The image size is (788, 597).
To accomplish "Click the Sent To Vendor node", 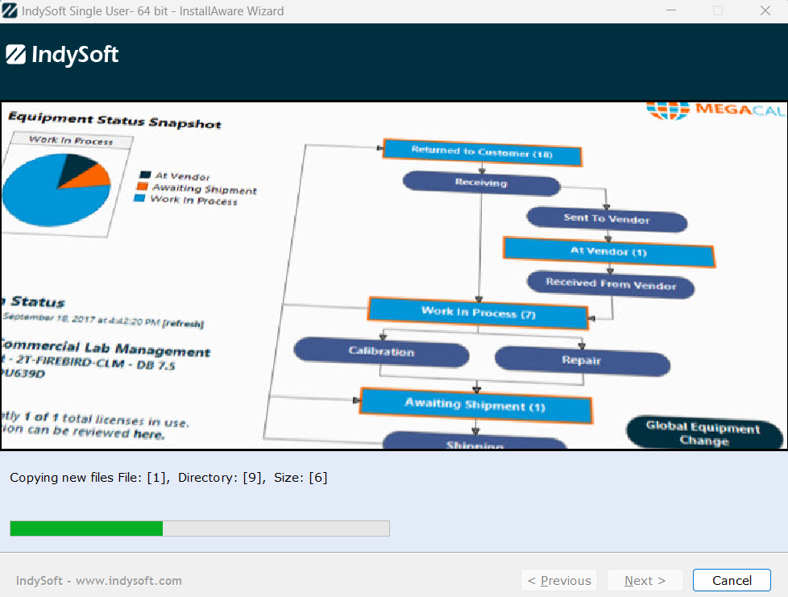I will tap(607, 220).
